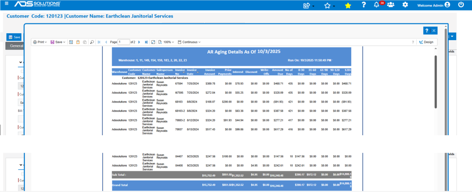
Task: Click the yellow filled favorites star
Action: click(x=348, y=5)
